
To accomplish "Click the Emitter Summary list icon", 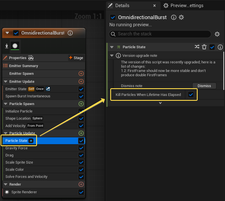I will [x=5, y=66].
